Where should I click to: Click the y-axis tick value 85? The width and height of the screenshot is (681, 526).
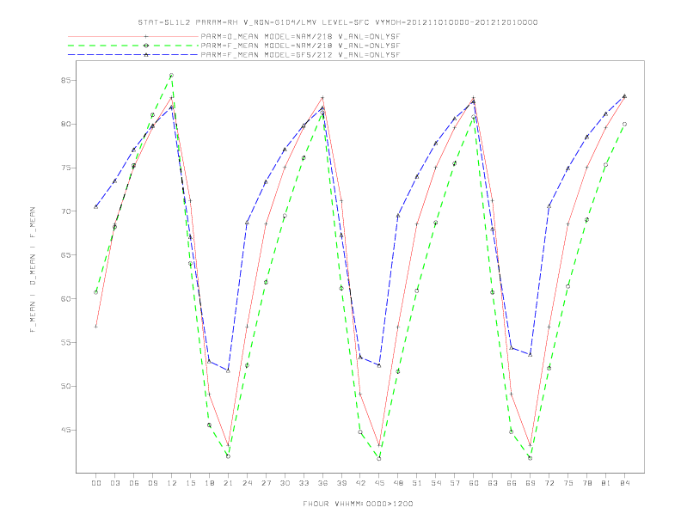[x=66, y=80]
